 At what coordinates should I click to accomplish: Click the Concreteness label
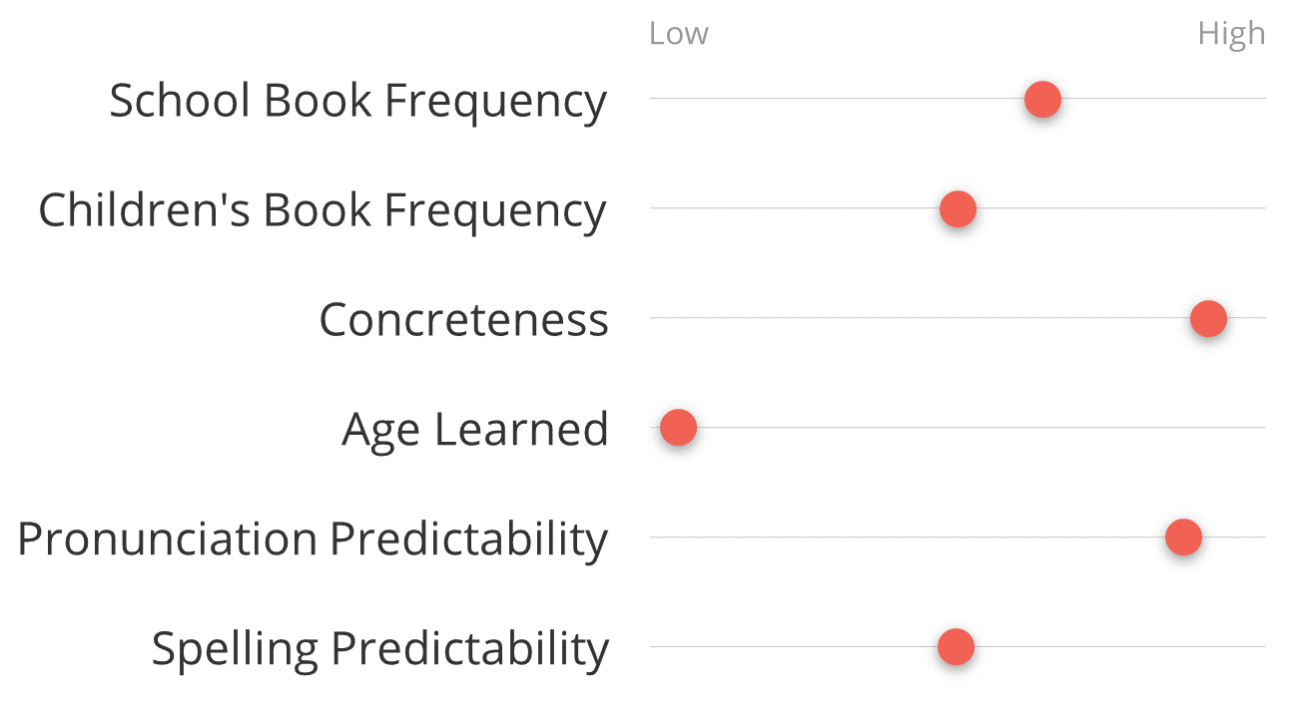point(463,320)
